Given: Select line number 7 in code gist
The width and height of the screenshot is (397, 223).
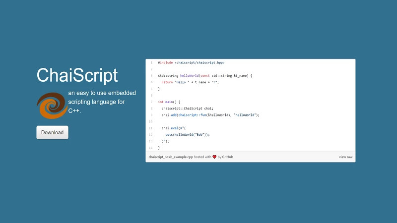Looking at the screenshot, I should coord(151,102).
